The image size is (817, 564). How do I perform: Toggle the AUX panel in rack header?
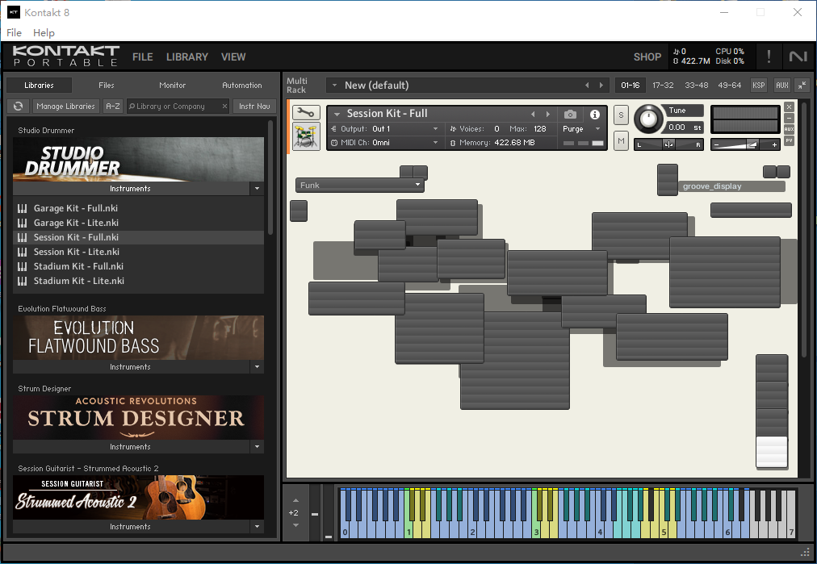point(782,85)
